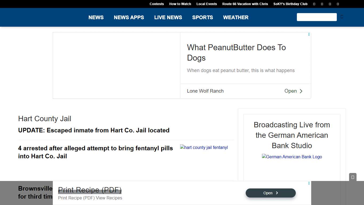Click the broken hart county jail fentanyl image
Viewport: 364px width, 205px height.
[x=204, y=148]
